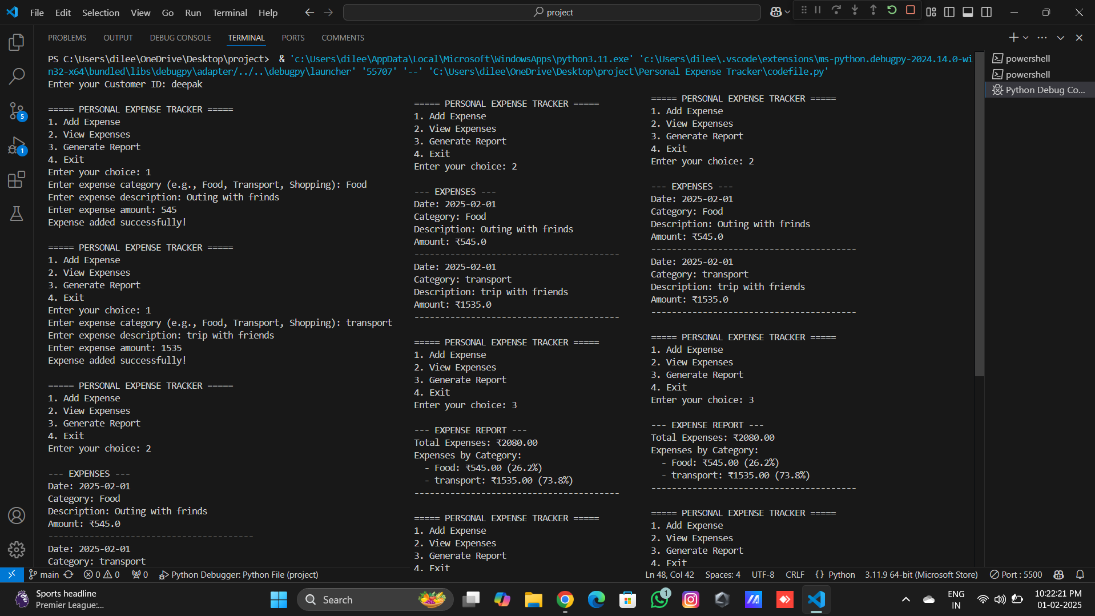This screenshot has height=616, width=1095.
Task: Stop the debug session with red square
Action: (909, 10)
